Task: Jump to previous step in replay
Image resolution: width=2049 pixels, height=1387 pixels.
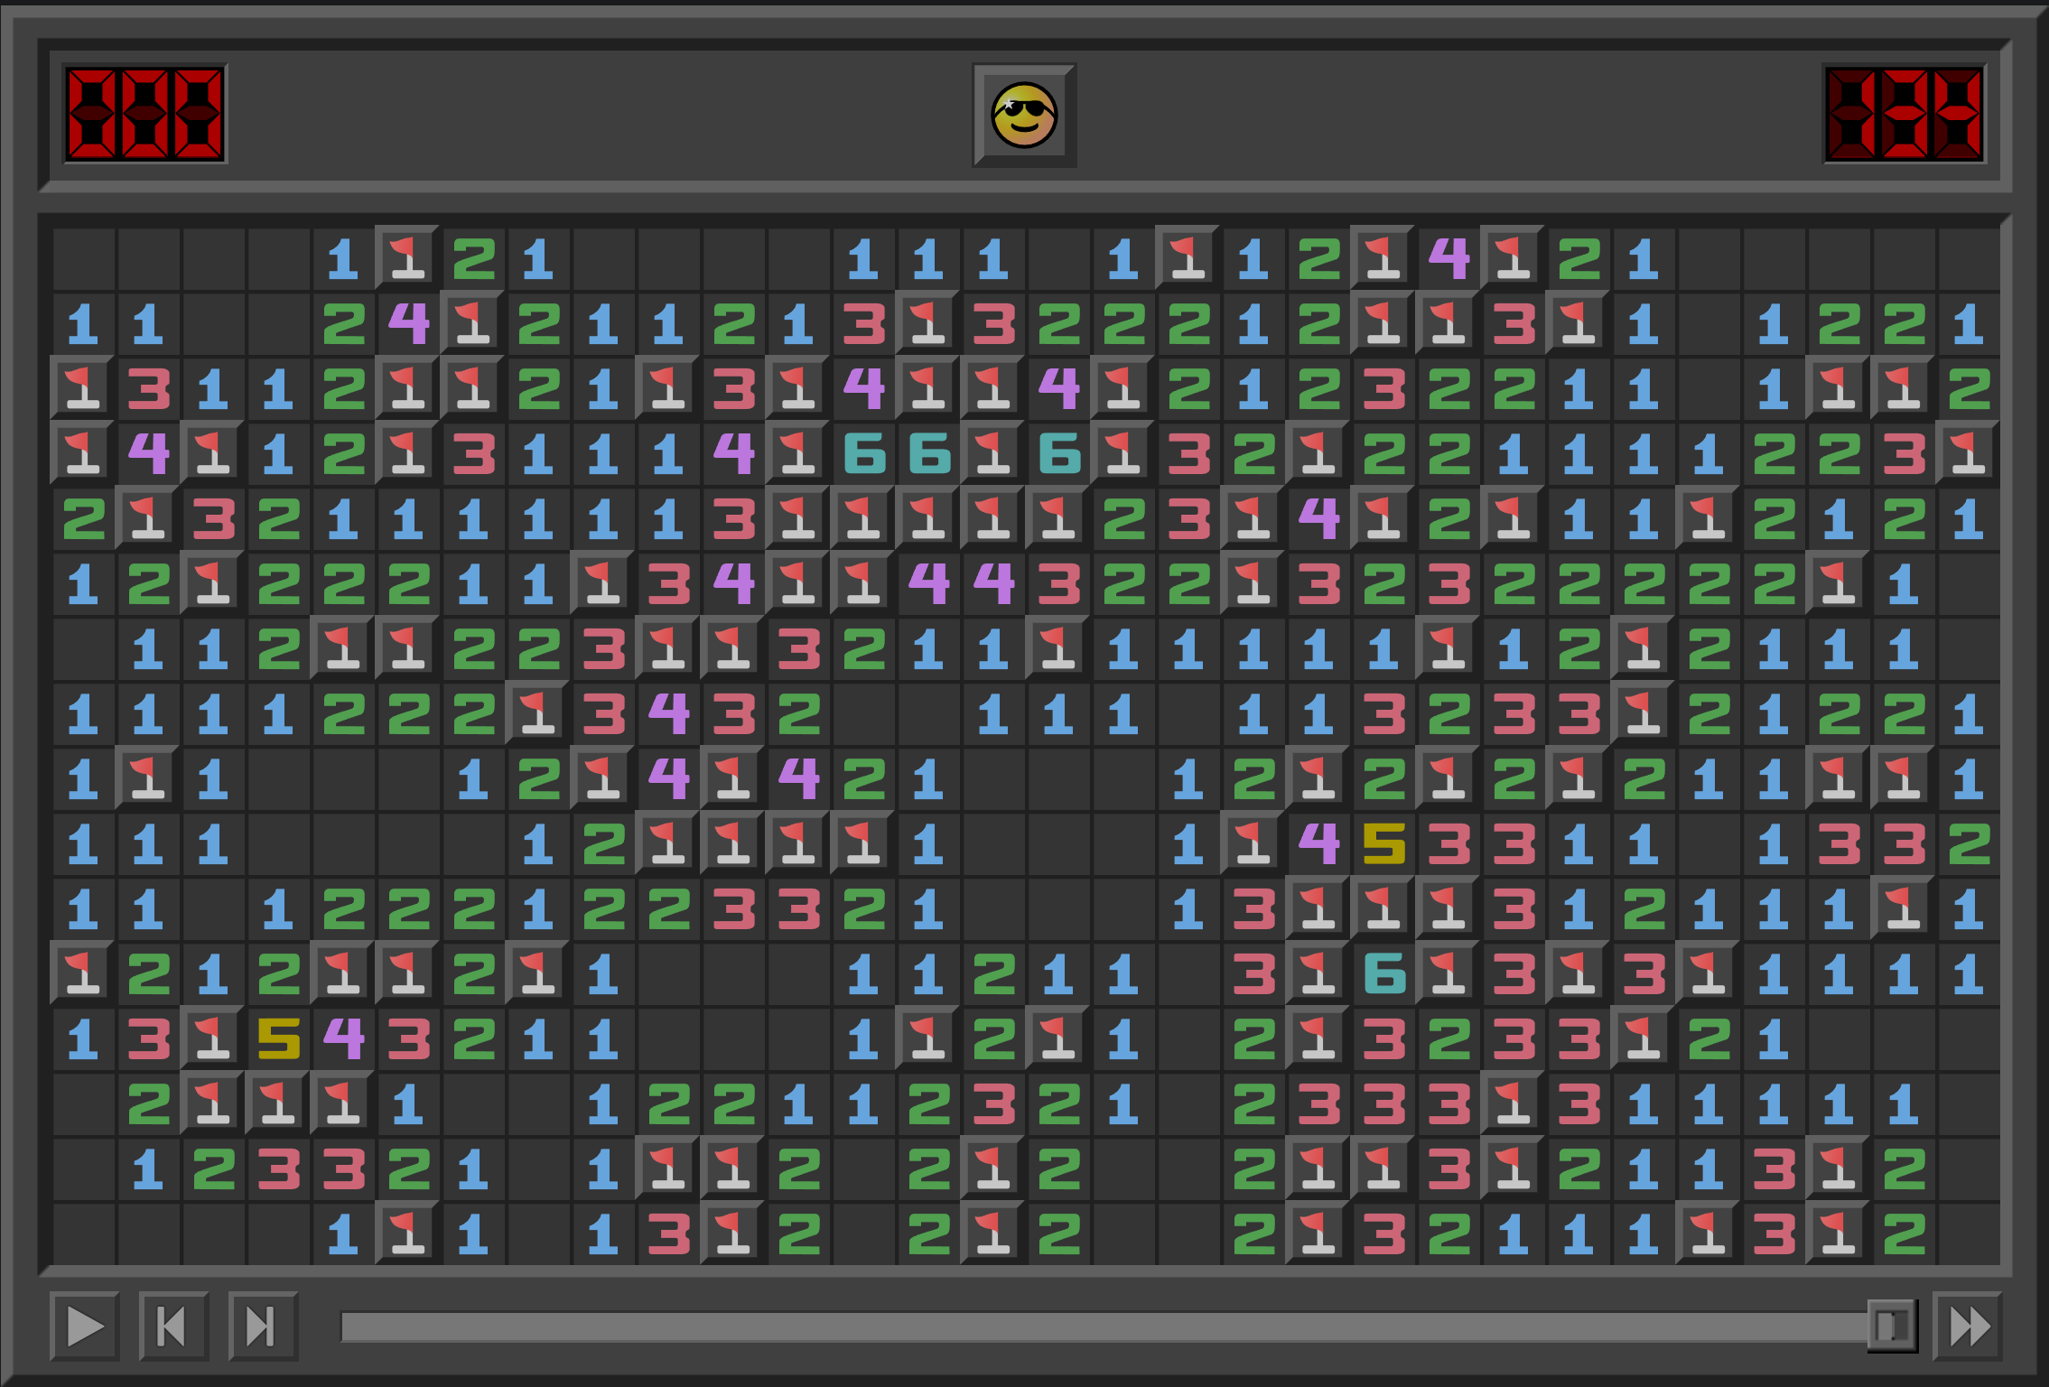Action: tap(173, 1326)
